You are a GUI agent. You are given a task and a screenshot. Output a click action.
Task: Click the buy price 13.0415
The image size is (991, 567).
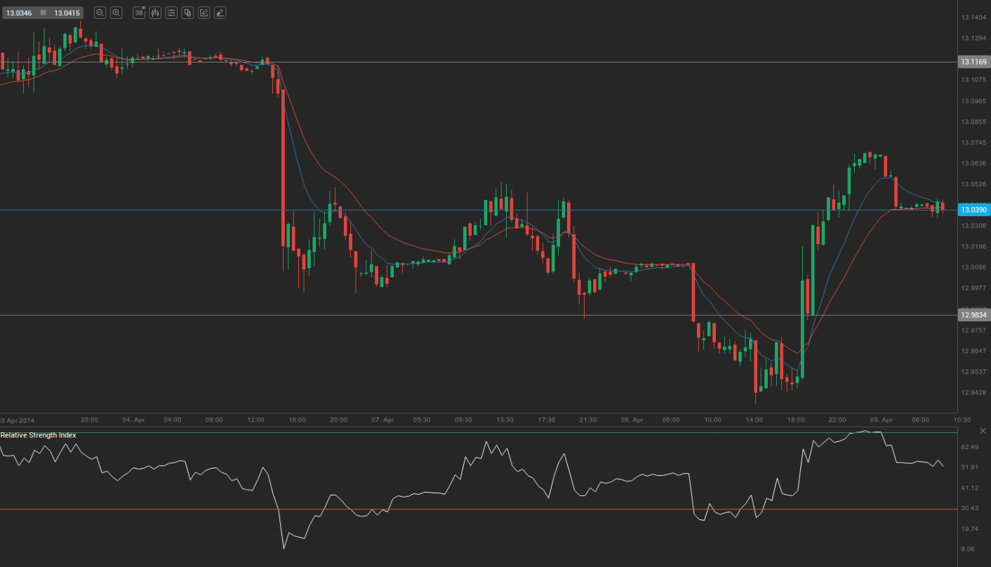67,13
